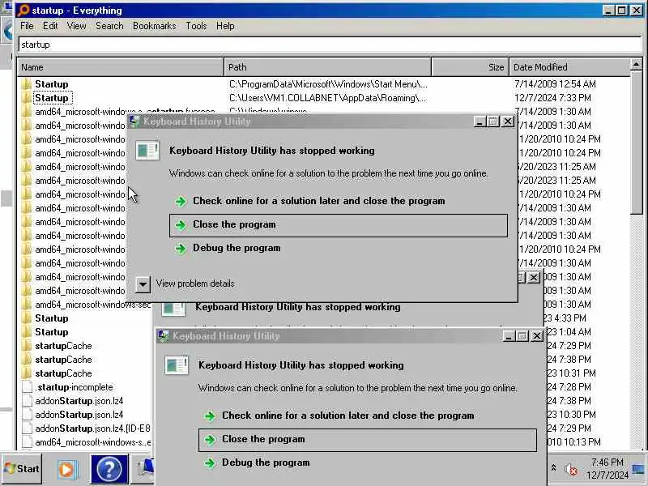The height and width of the screenshot is (486, 648).
Task: Choose 'Close the program' in the top crash dialog
Action: pyautogui.click(x=338, y=225)
